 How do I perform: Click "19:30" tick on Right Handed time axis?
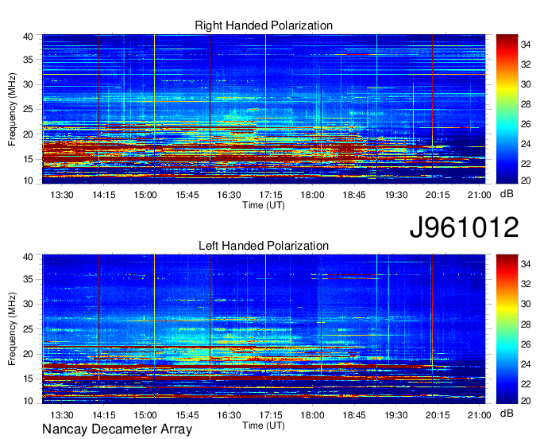click(x=396, y=195)
